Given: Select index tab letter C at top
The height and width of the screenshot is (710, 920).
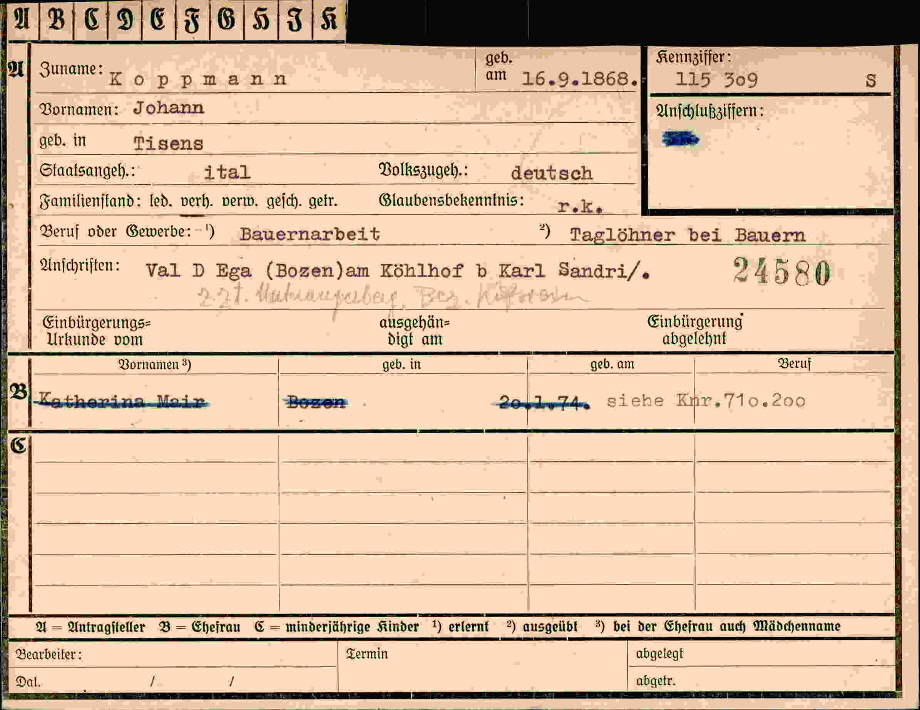Looking at the screenshot, I should click(91, 20).
